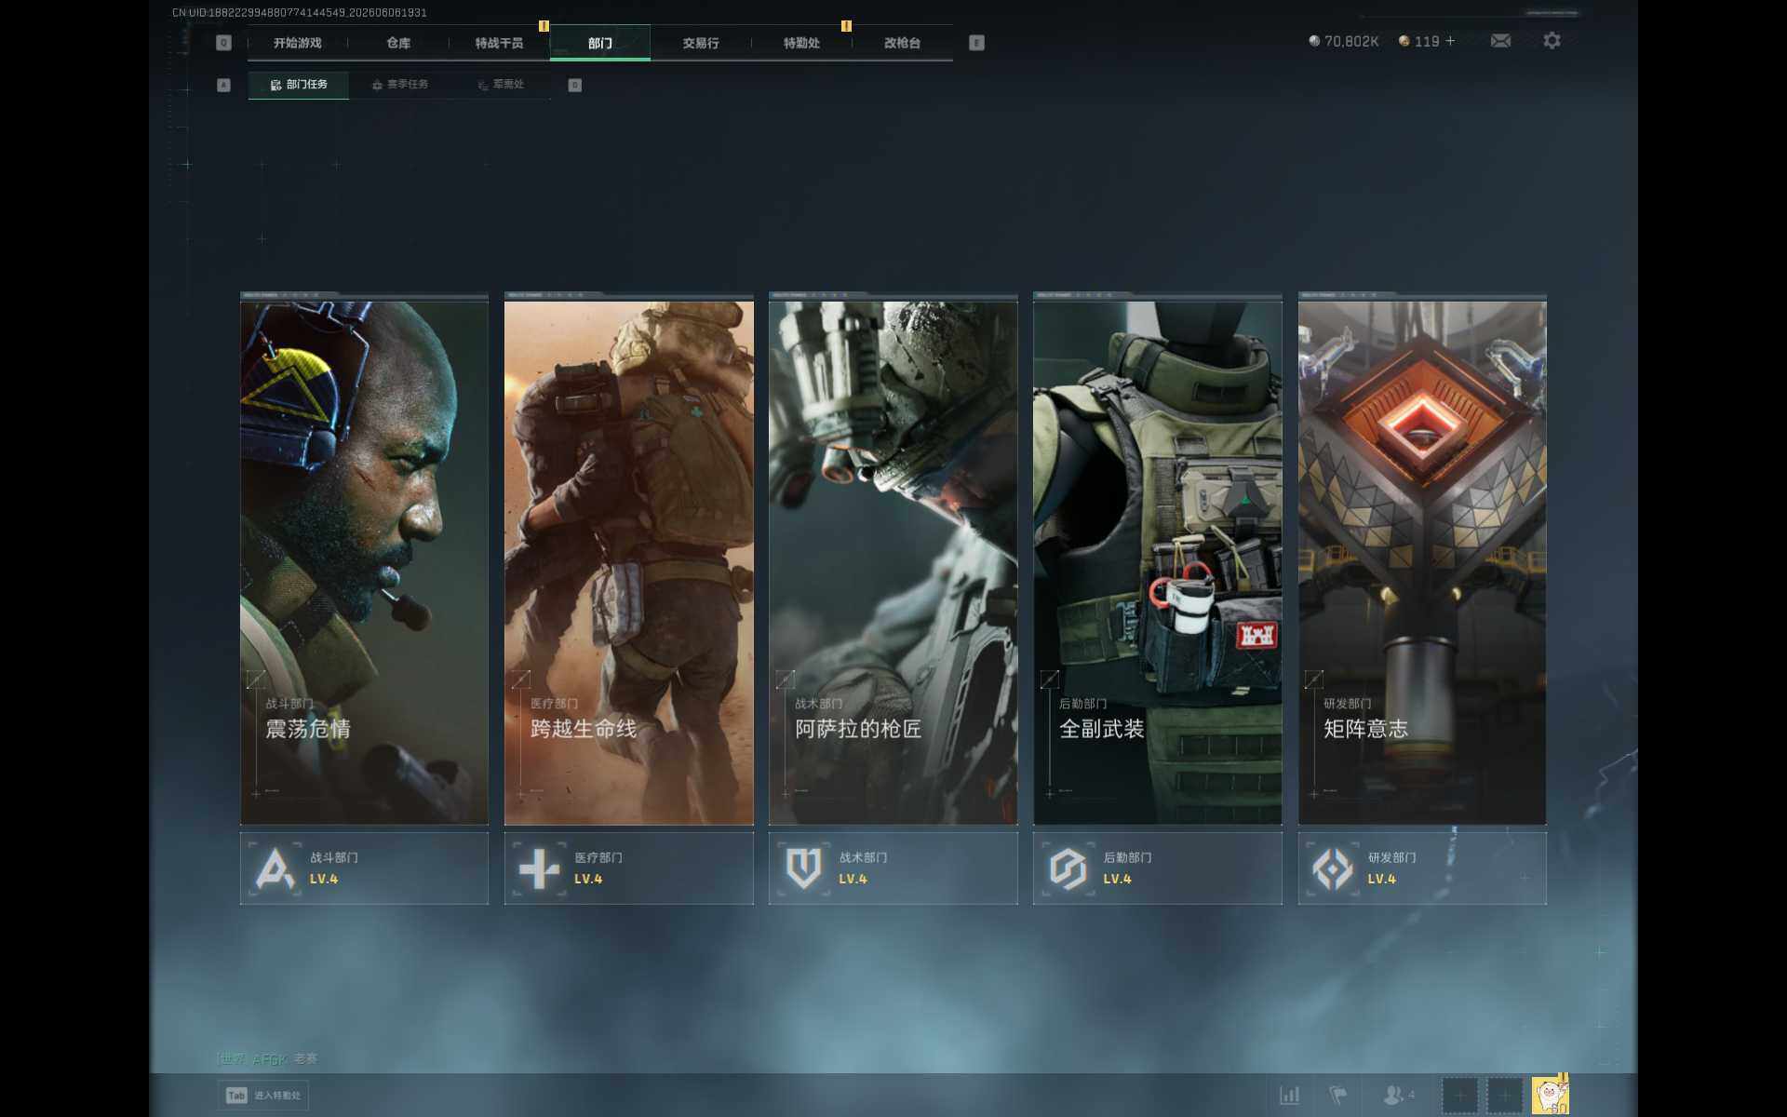Switch to the 改枪台 tab
Image resolution: width=1787 pixels, height=1117 pixels.
902,43
